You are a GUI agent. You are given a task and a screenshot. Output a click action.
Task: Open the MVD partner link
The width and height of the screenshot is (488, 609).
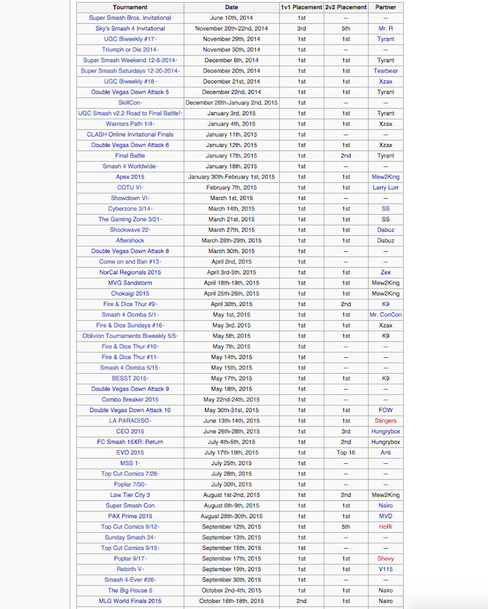[x=386, y=516]
